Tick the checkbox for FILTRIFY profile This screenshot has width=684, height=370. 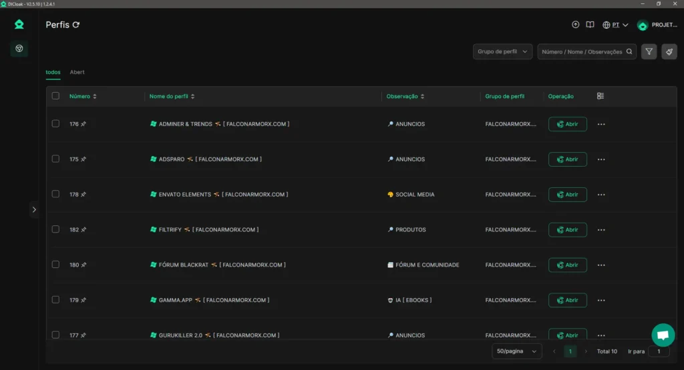(x=55, y=229)
